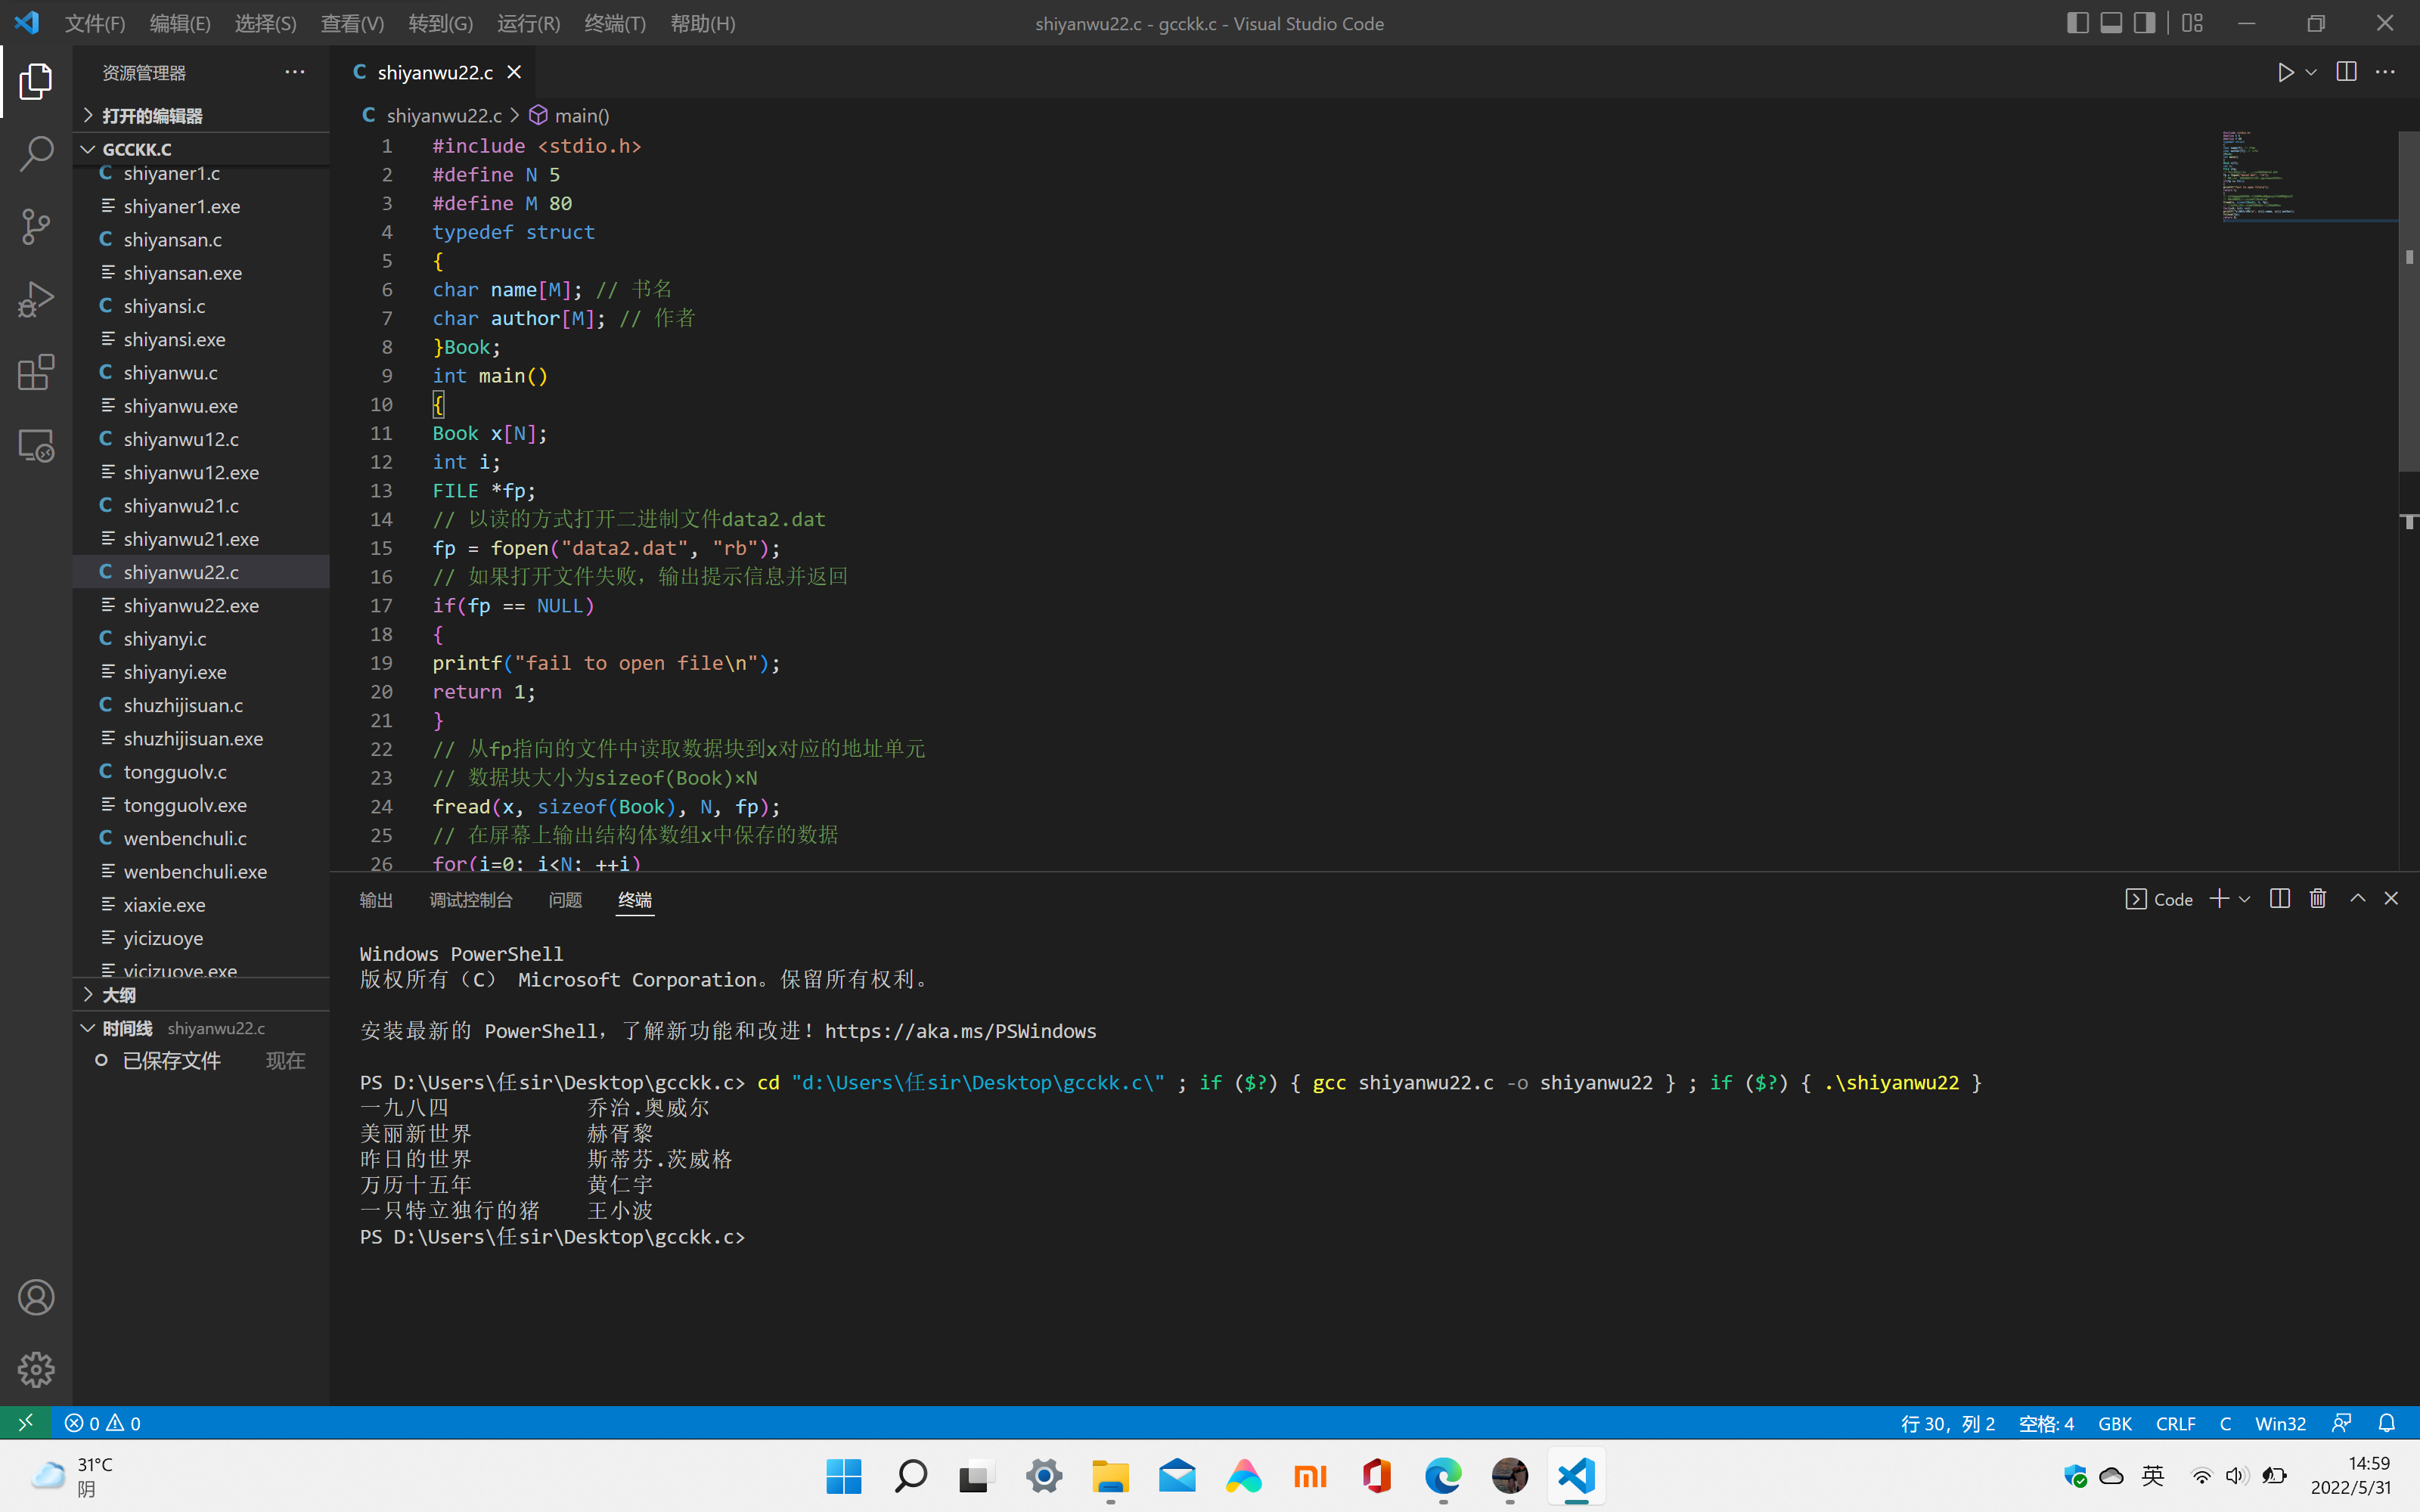Switch to the Output panel tab
The width and height of the screenshot is (2420, 1512).
[376, 899]
